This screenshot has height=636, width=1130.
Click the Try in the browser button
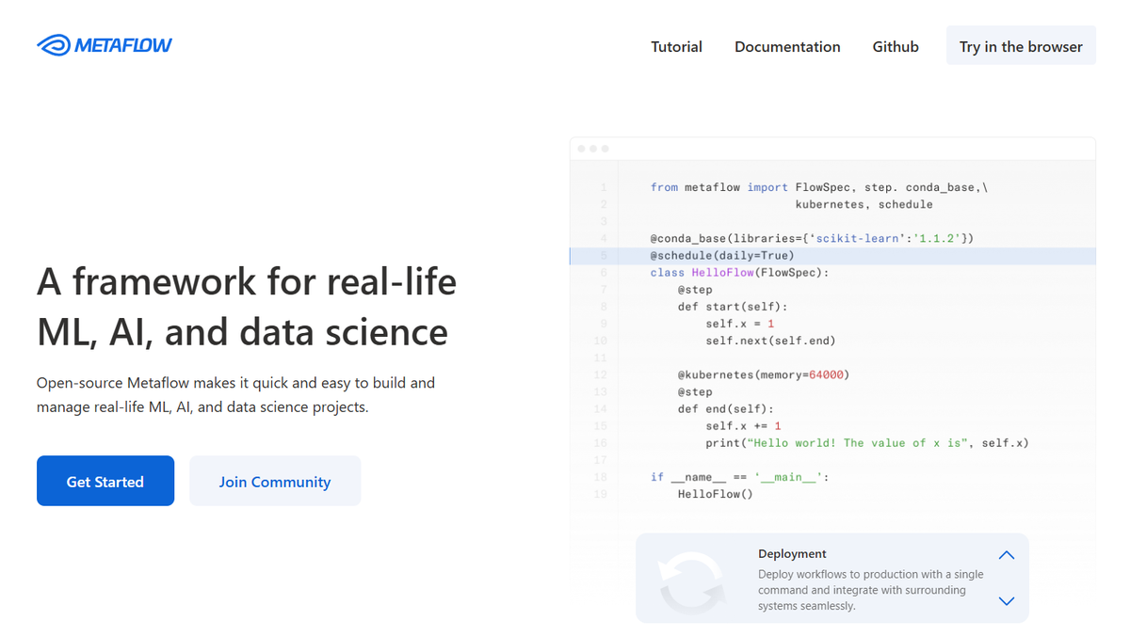pos(1021,45)
